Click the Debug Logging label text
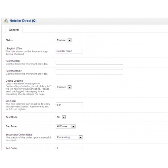Screen dimensions: 168x168 (14, 81)
